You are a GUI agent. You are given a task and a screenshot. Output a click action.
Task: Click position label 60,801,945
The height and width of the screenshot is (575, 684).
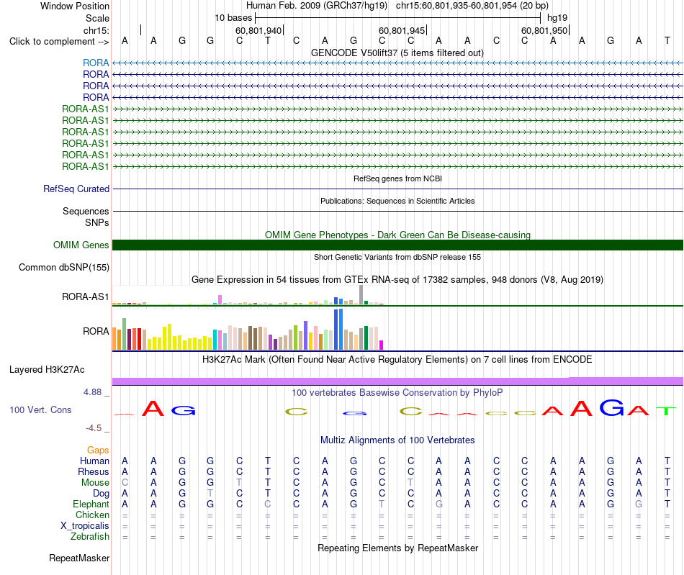click(401, 30)
